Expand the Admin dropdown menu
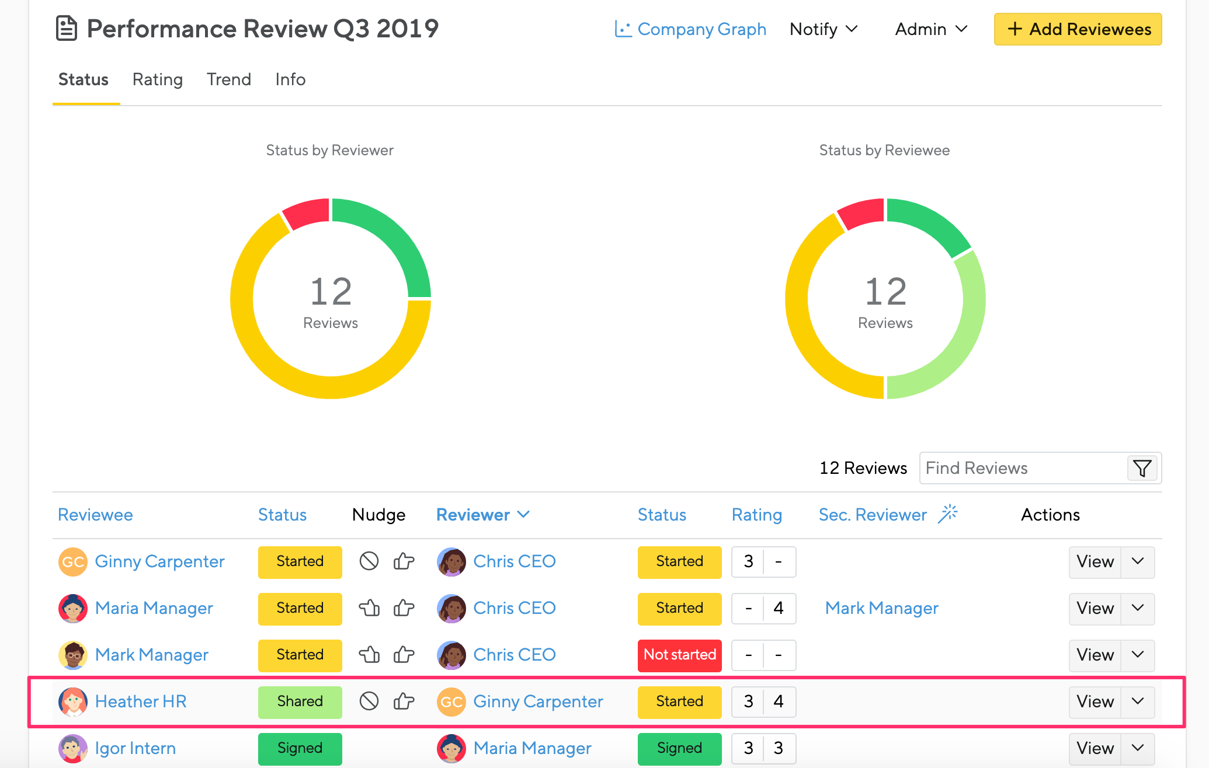Viewport: 1209px width, 768px height. pyautogui.click(x=931, y=29)
